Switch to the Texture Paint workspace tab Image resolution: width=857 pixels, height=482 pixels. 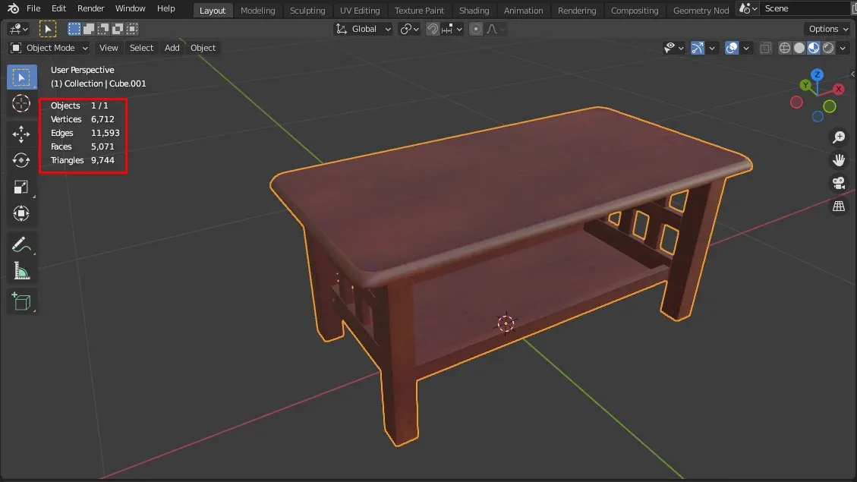click(419, 11)
